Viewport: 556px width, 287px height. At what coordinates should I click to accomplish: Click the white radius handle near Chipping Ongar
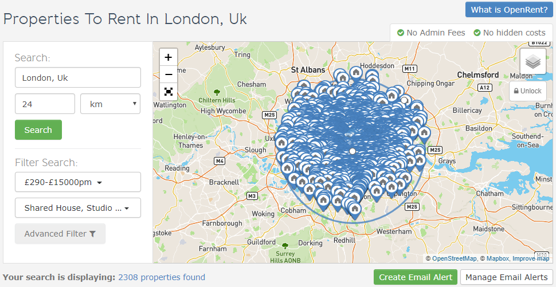[x=404, y=100]
